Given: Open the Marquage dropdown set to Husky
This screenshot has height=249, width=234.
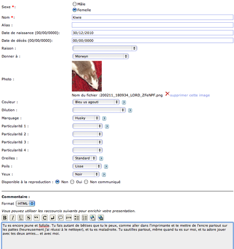Looking at the screenshot, I should pyautogui.click(x=86, y=118).
